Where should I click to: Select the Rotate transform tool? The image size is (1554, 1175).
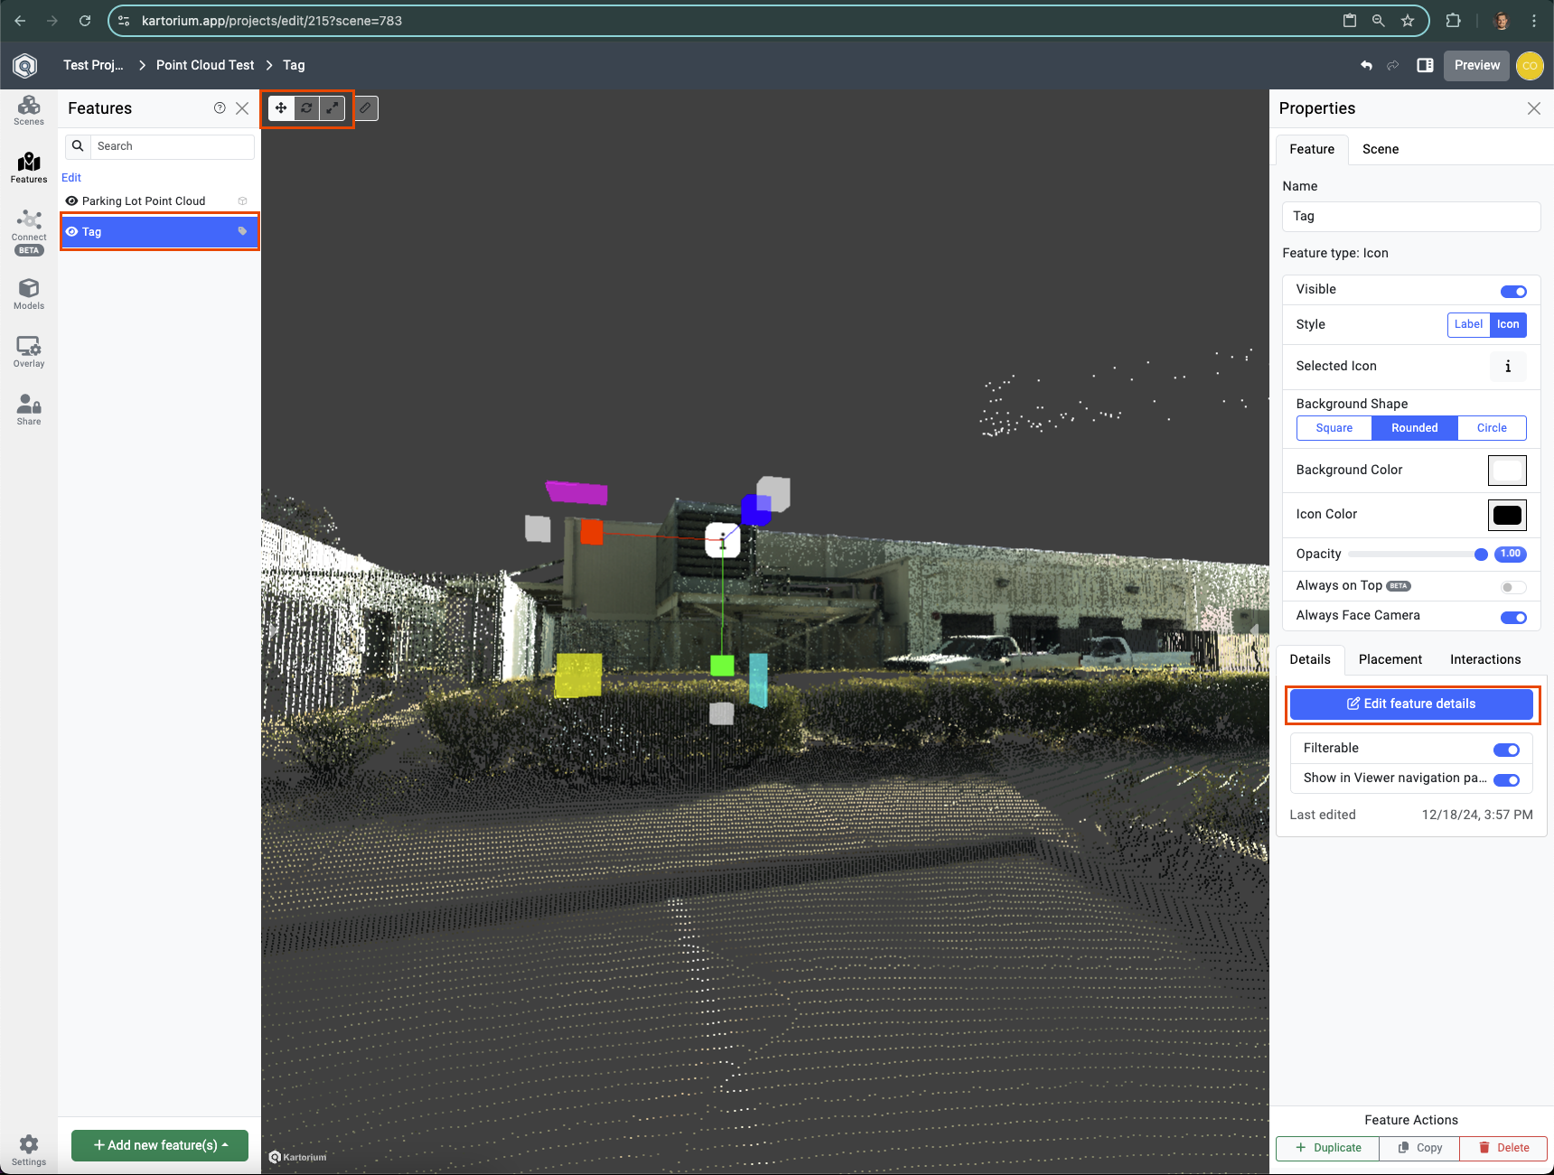pos(307,108)
